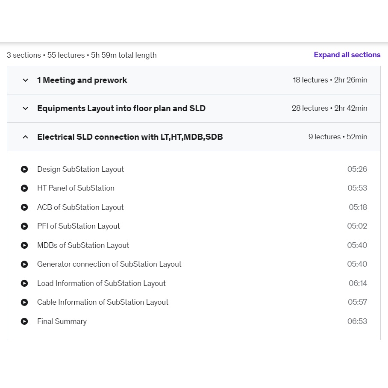Collapse Electrical SLD connection section chevron
Image resolution: width=388 pixels, height=388 pixels.
pos(25,137)
